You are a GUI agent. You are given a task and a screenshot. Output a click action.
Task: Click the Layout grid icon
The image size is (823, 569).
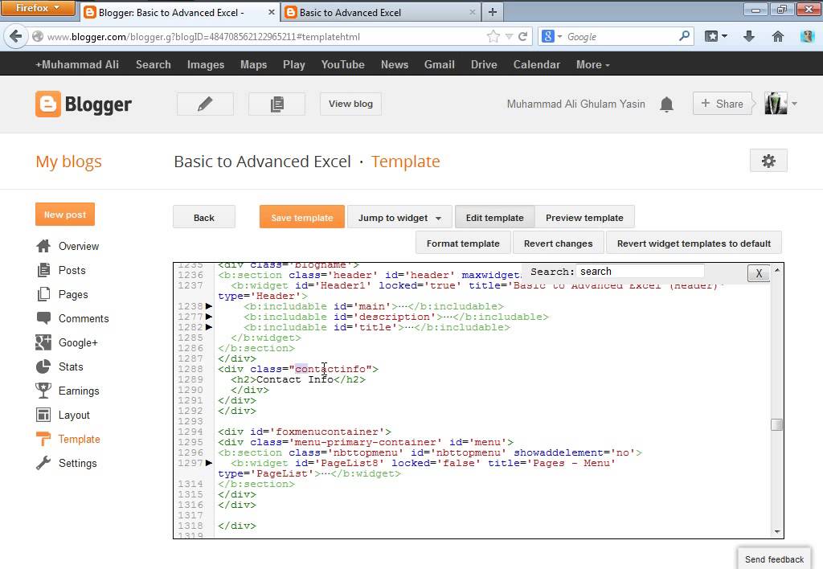[43, 415]
